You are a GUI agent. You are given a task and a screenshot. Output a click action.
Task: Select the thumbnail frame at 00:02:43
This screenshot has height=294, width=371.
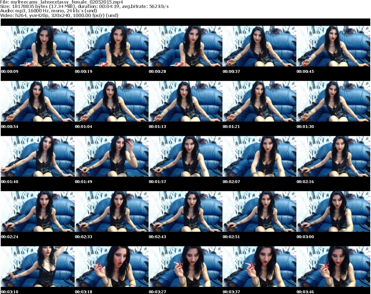(185, 211)
